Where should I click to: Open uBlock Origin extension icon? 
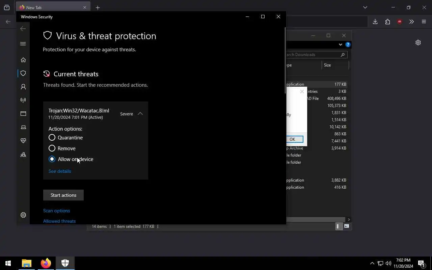click(400, 22)
